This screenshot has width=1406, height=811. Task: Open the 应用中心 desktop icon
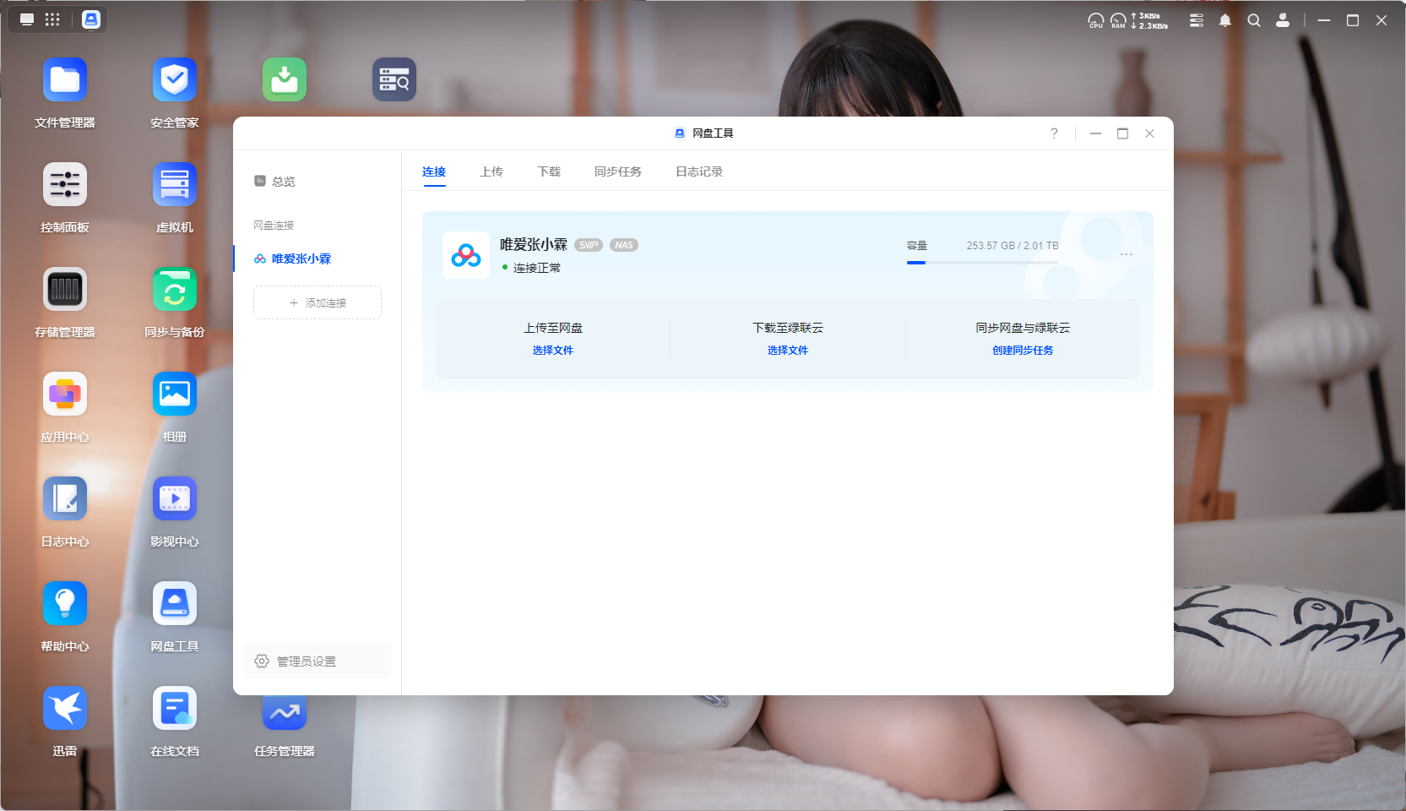(x=65, y=394)
